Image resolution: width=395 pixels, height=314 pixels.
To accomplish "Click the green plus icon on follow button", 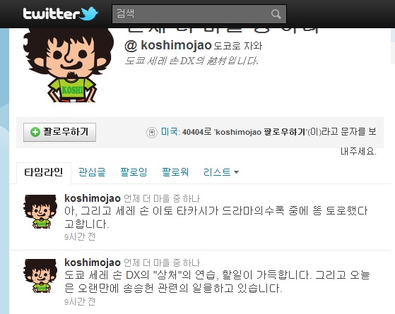I will (35, 132).
